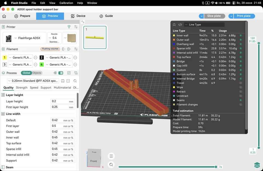Click the viewport list menu icon
The width and height of the screenshot is (263, 171).
pos(111,156)
